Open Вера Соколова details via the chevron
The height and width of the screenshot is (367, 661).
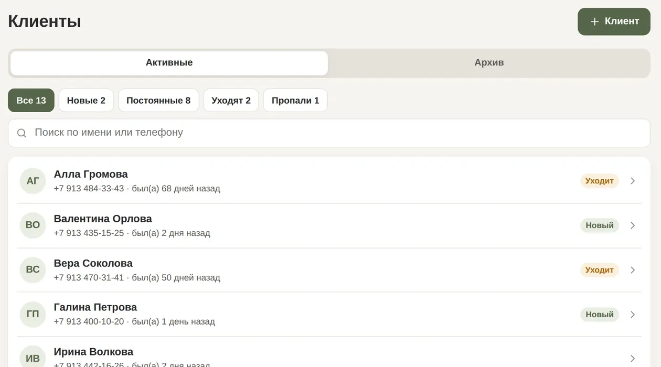(633, 270)
